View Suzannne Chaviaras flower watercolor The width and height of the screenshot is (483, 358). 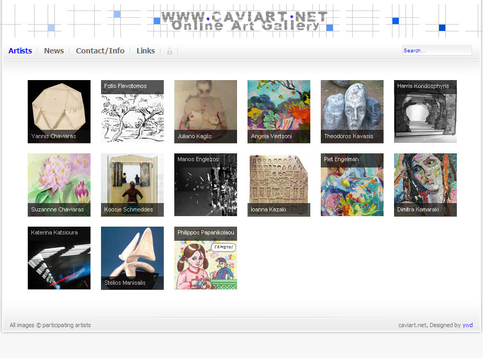(59, 185)
